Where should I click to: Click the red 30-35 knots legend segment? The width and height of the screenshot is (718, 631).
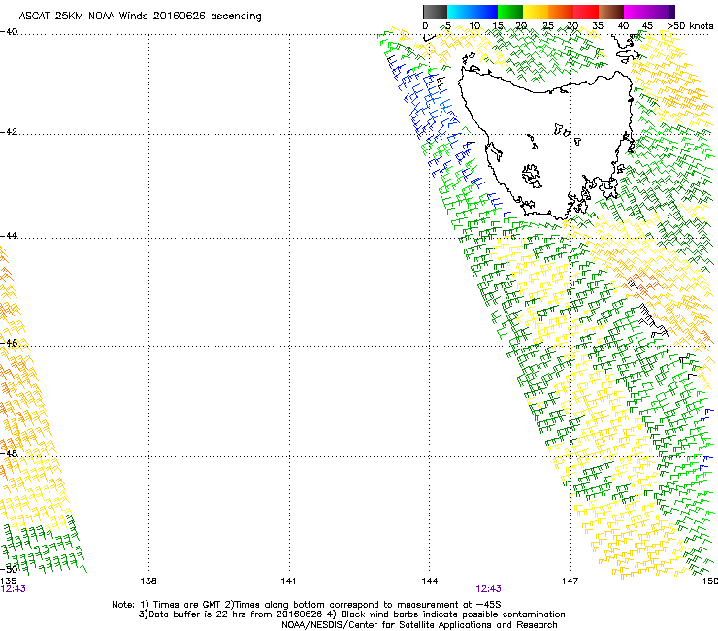coord(586,12)
